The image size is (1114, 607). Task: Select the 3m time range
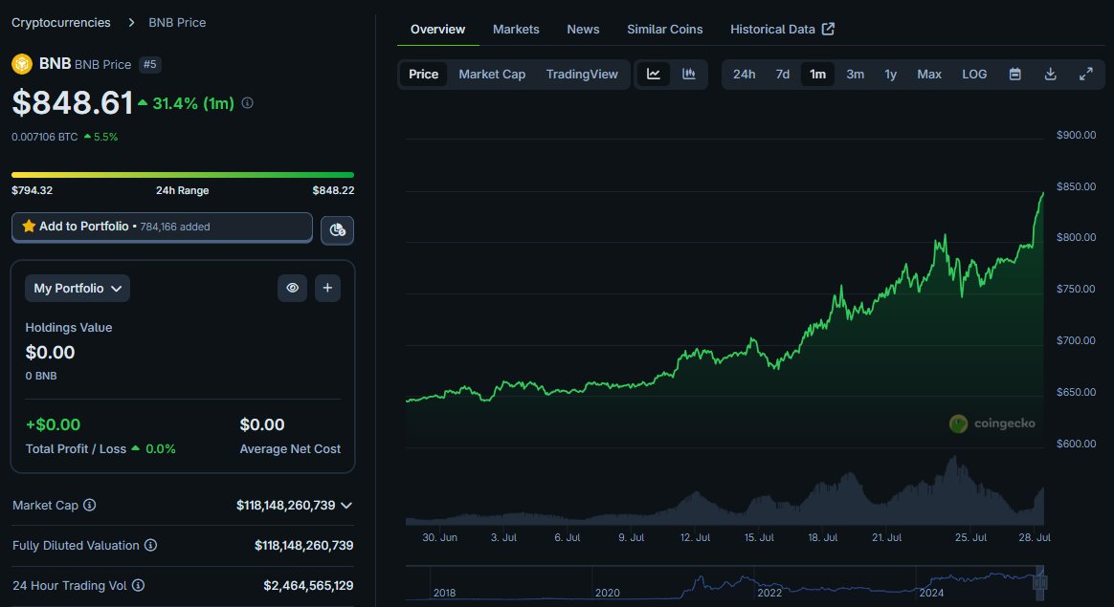[856, 74]
